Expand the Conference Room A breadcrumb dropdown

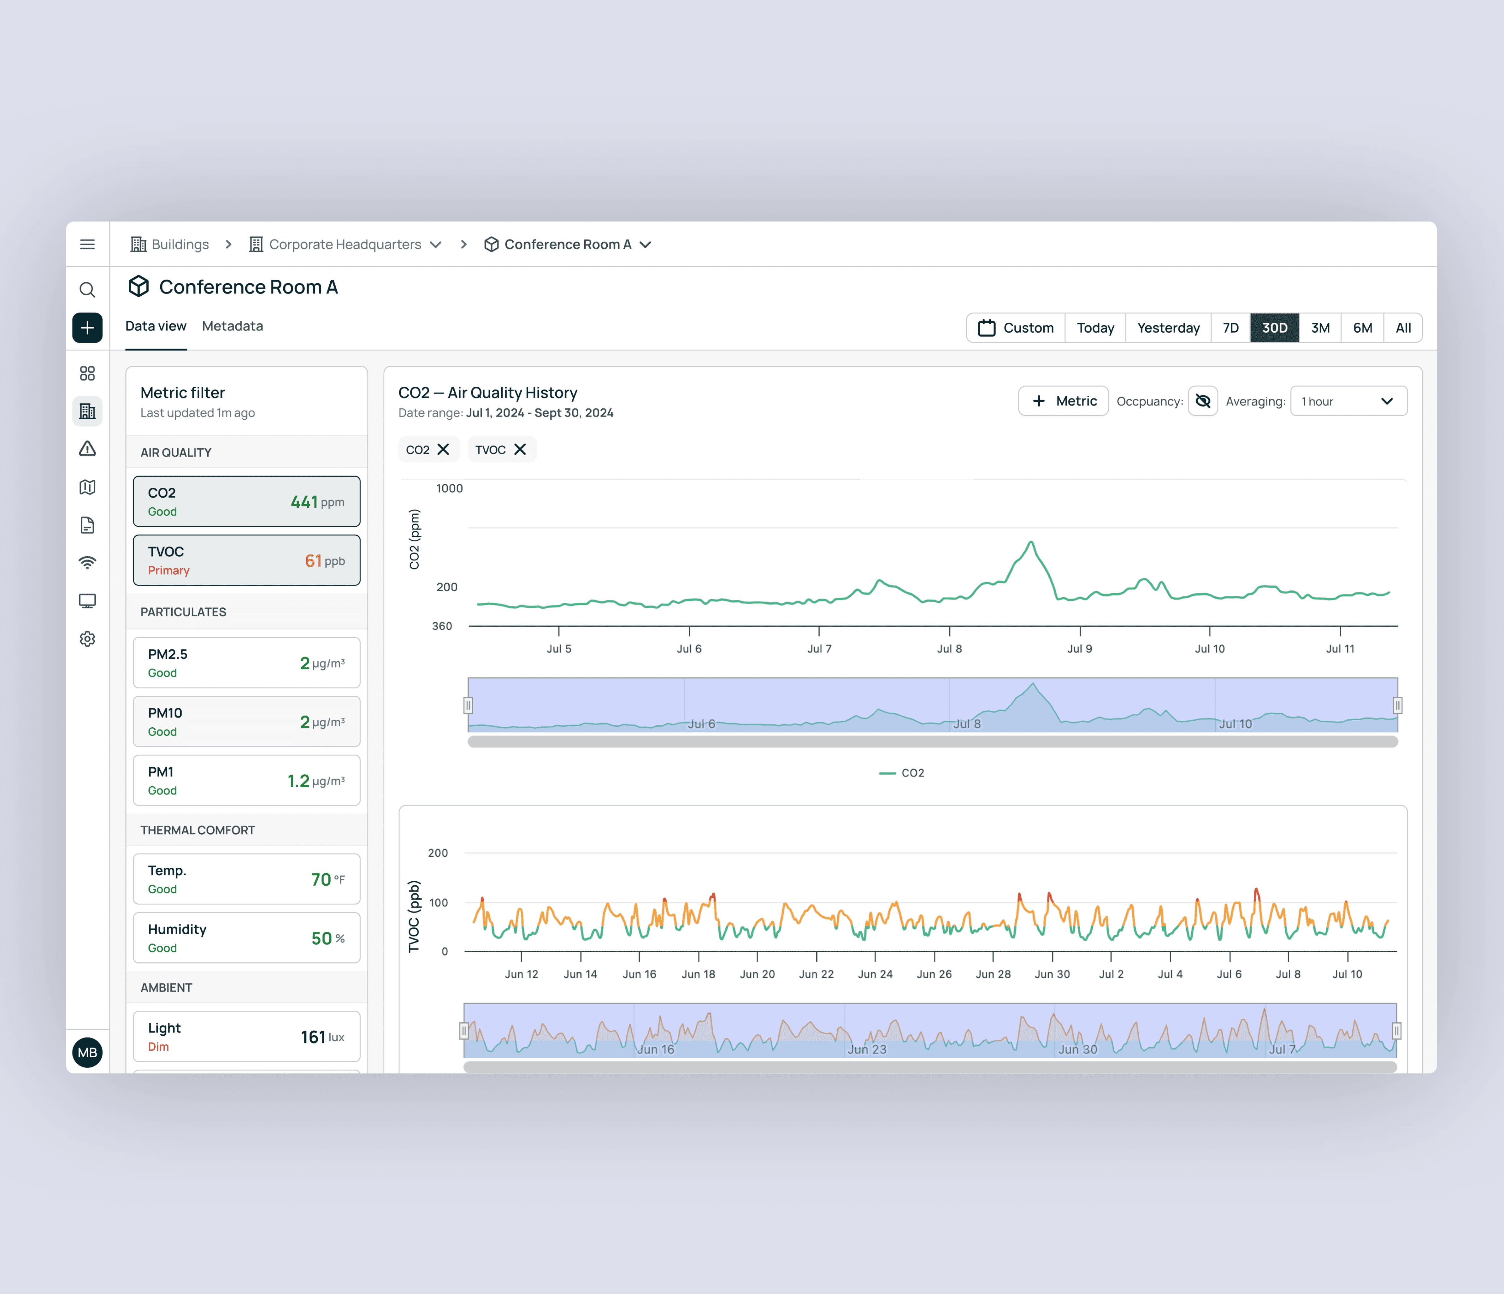(645, 245)
